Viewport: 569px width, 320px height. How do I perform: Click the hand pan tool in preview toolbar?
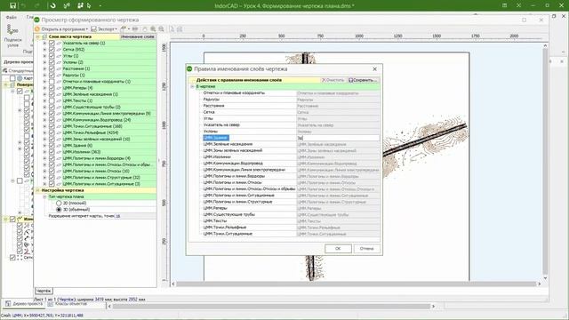coord(145,29)
